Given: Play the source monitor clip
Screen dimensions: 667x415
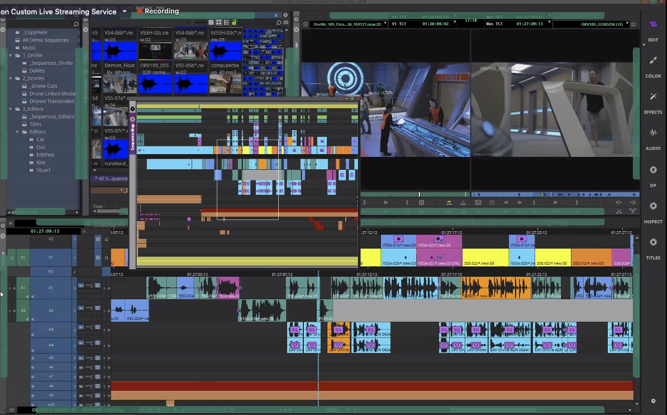Looking at the screenshot, I should pos(386,202).
